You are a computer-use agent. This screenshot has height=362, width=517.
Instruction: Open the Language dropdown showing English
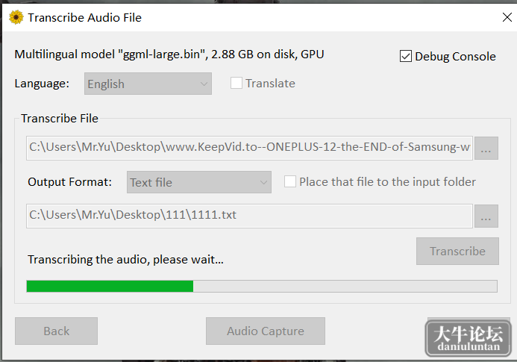coord(148,84)
